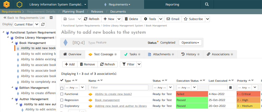Collapse the sidebar using the minus icon
Viewport: 262px width, 112px height.
[51, 18]
